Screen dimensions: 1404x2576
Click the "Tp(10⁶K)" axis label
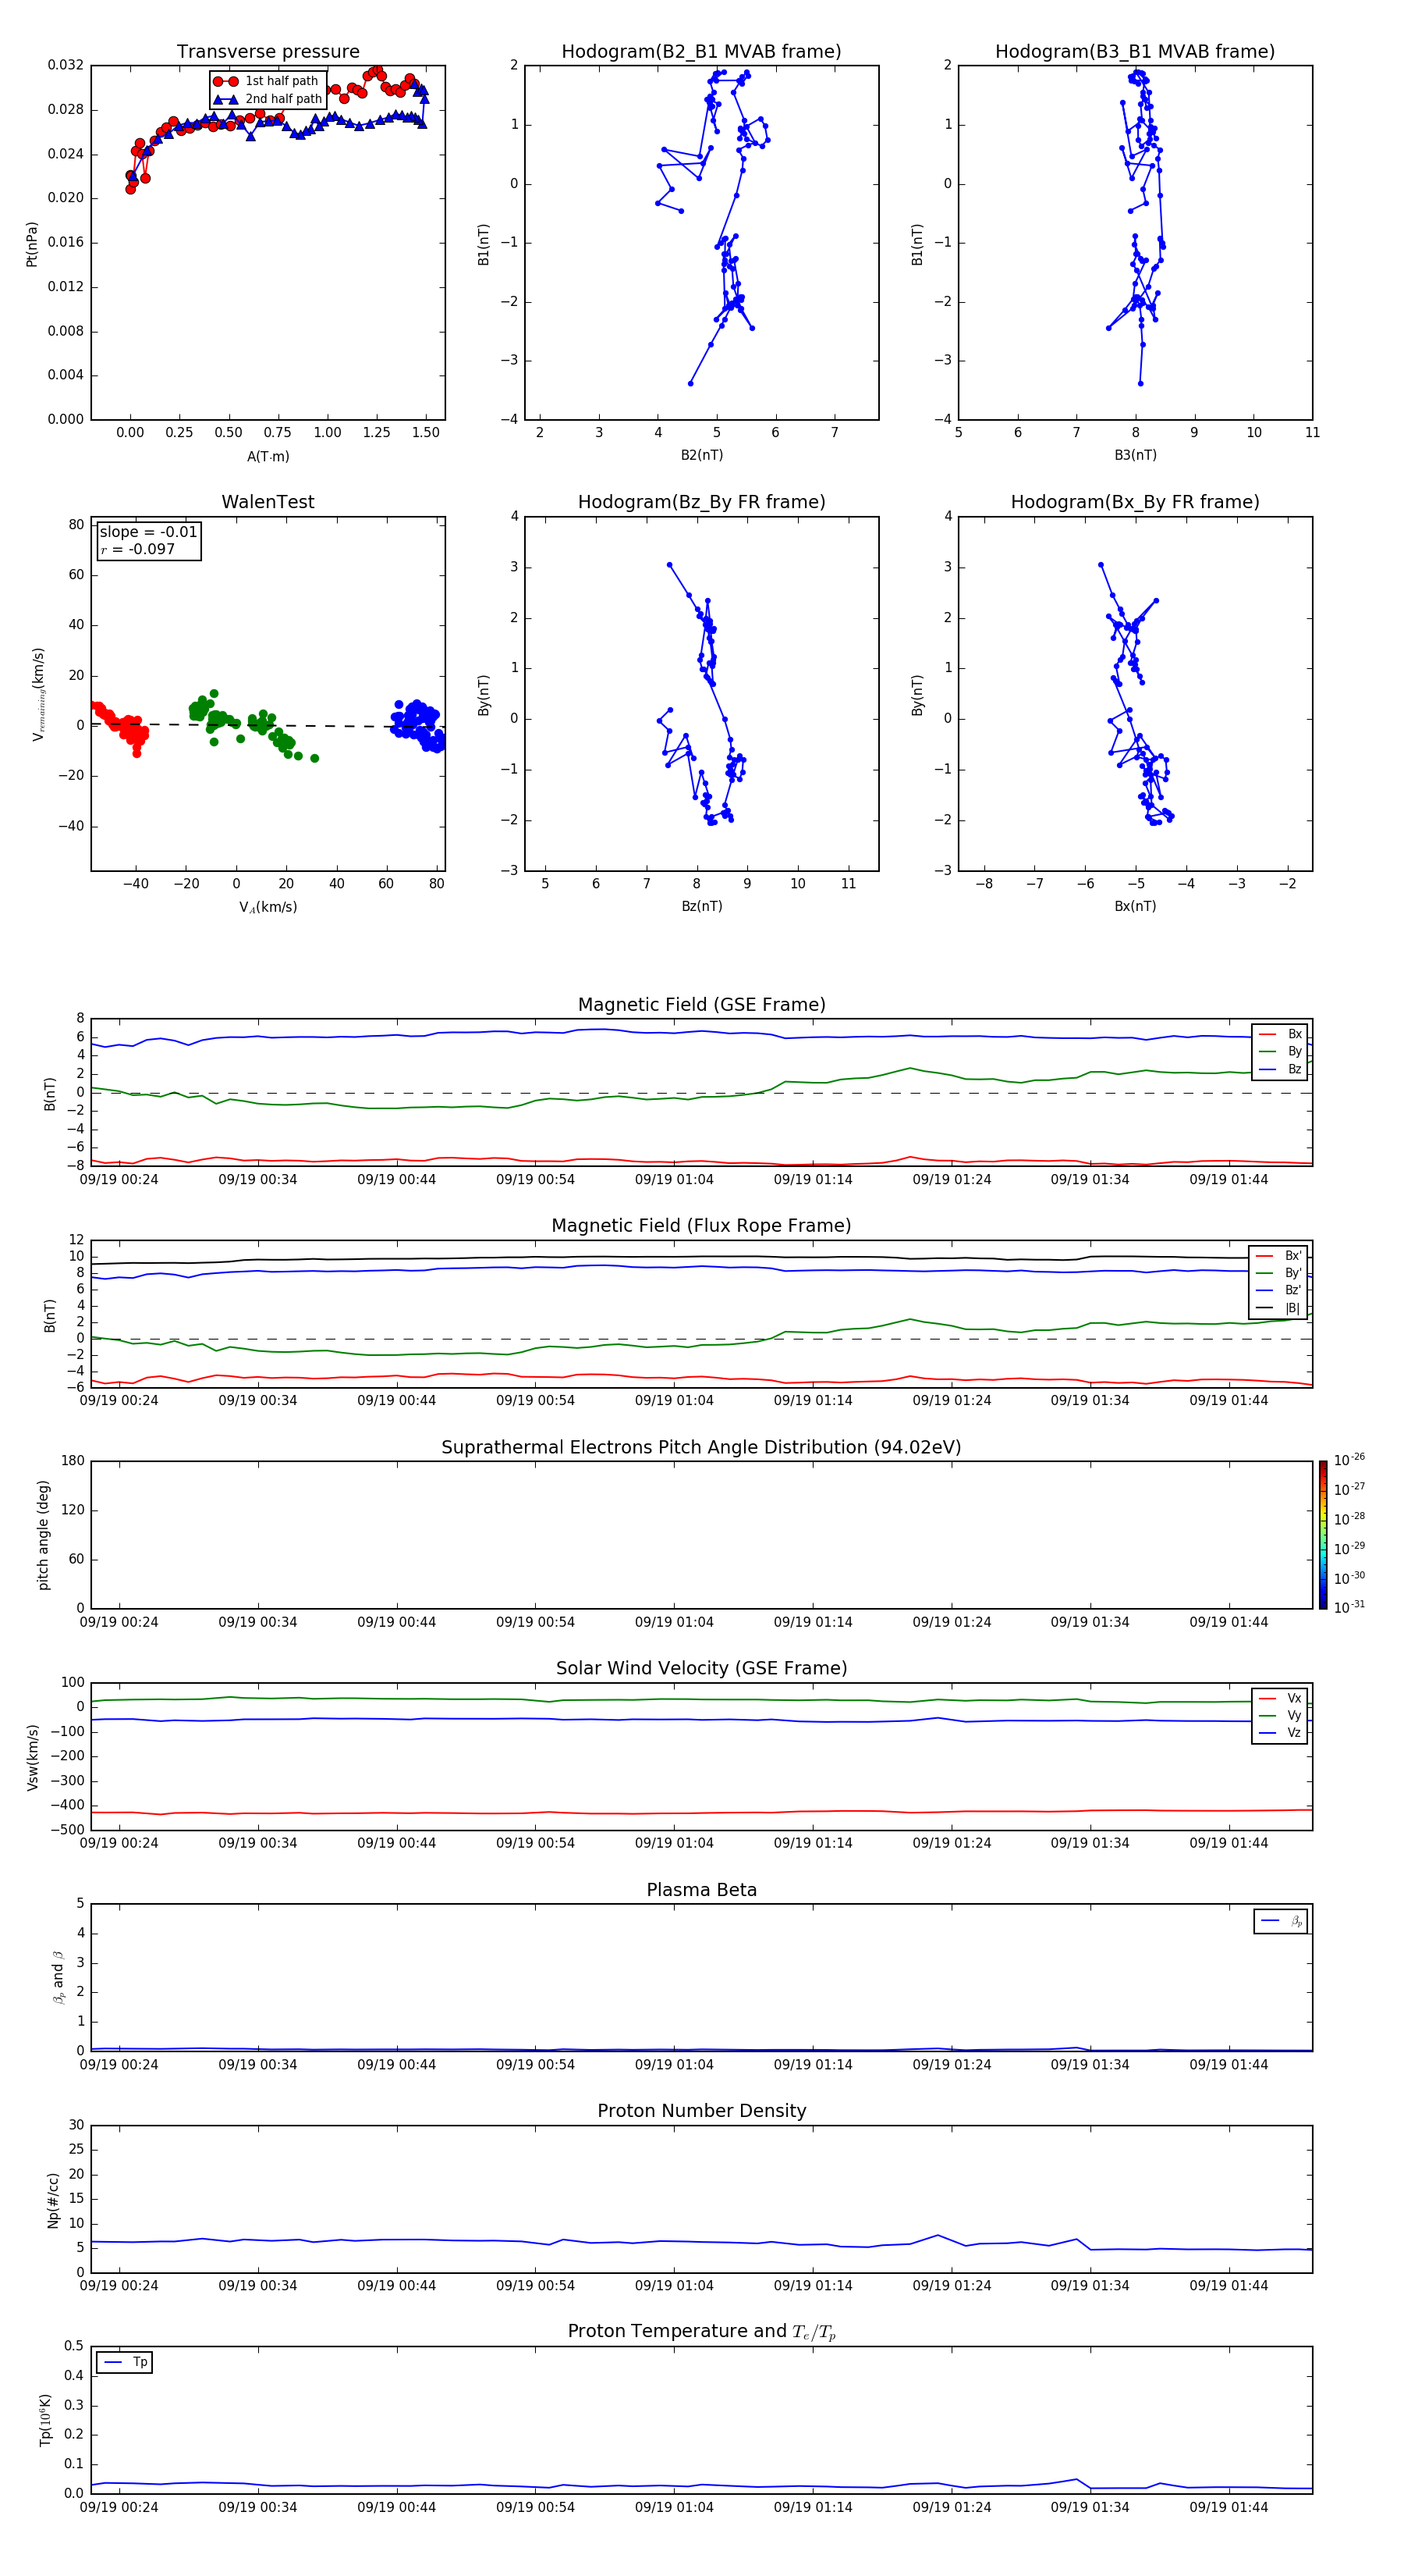45,2420
